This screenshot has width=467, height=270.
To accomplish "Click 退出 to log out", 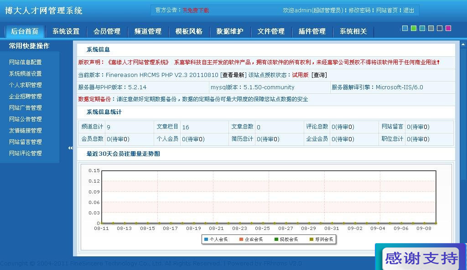I will [409, 10].
